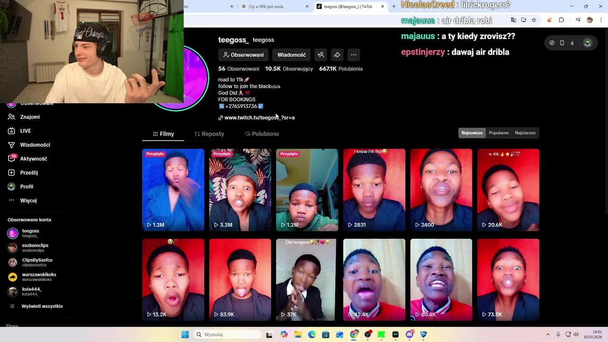Image resolution: width=608 pixels, height=342 pixels.
Task: Open Microsoft Copilot from the taskbar
Action: point(284,334)
